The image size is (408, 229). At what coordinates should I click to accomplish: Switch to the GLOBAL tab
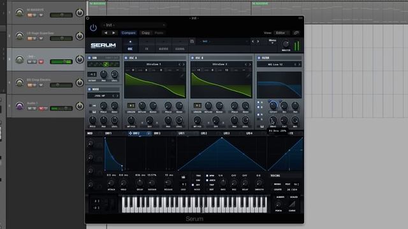[180, 45]
